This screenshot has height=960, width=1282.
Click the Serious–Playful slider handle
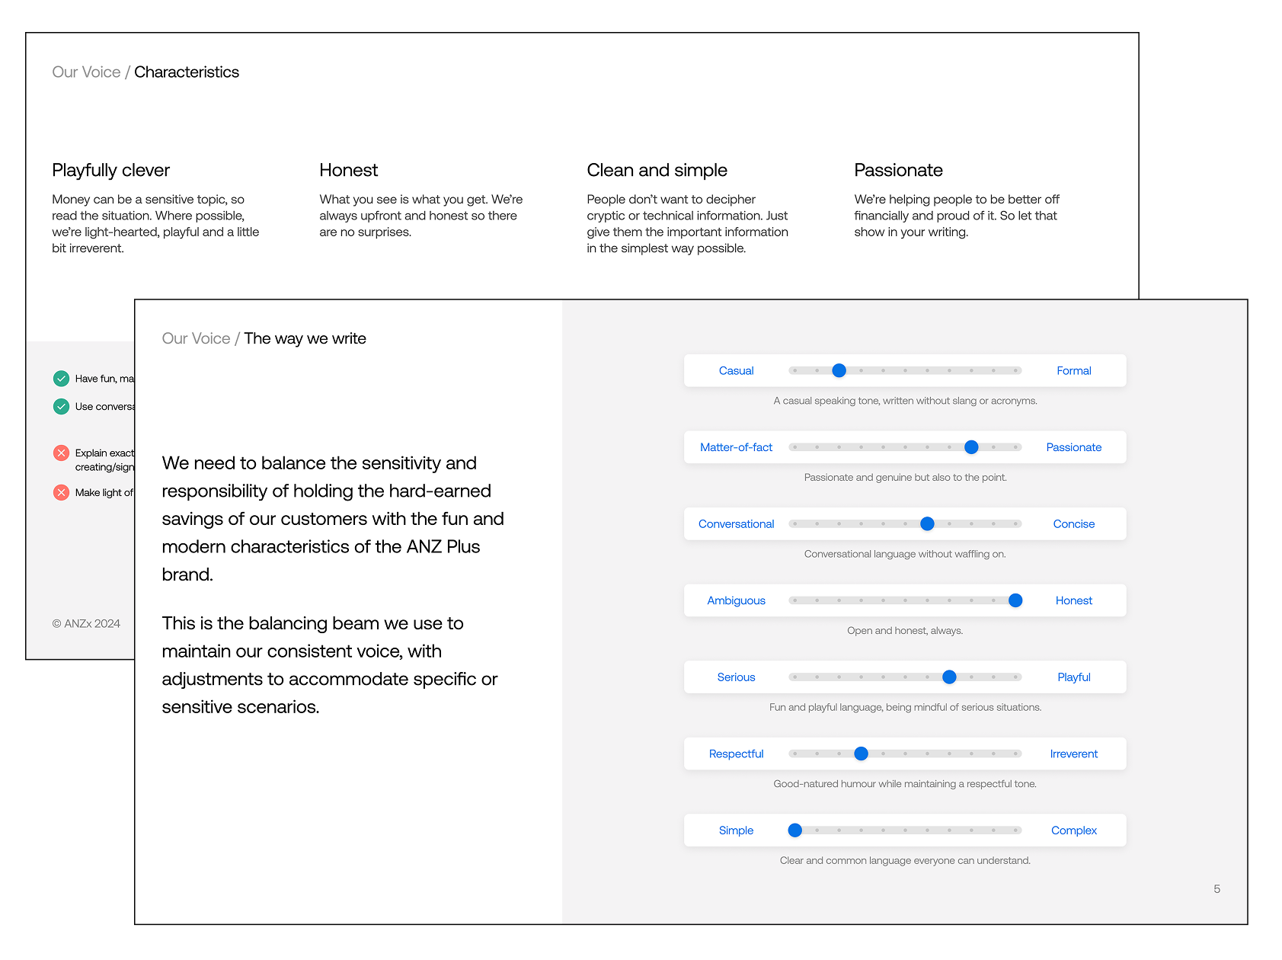[949, 677]
